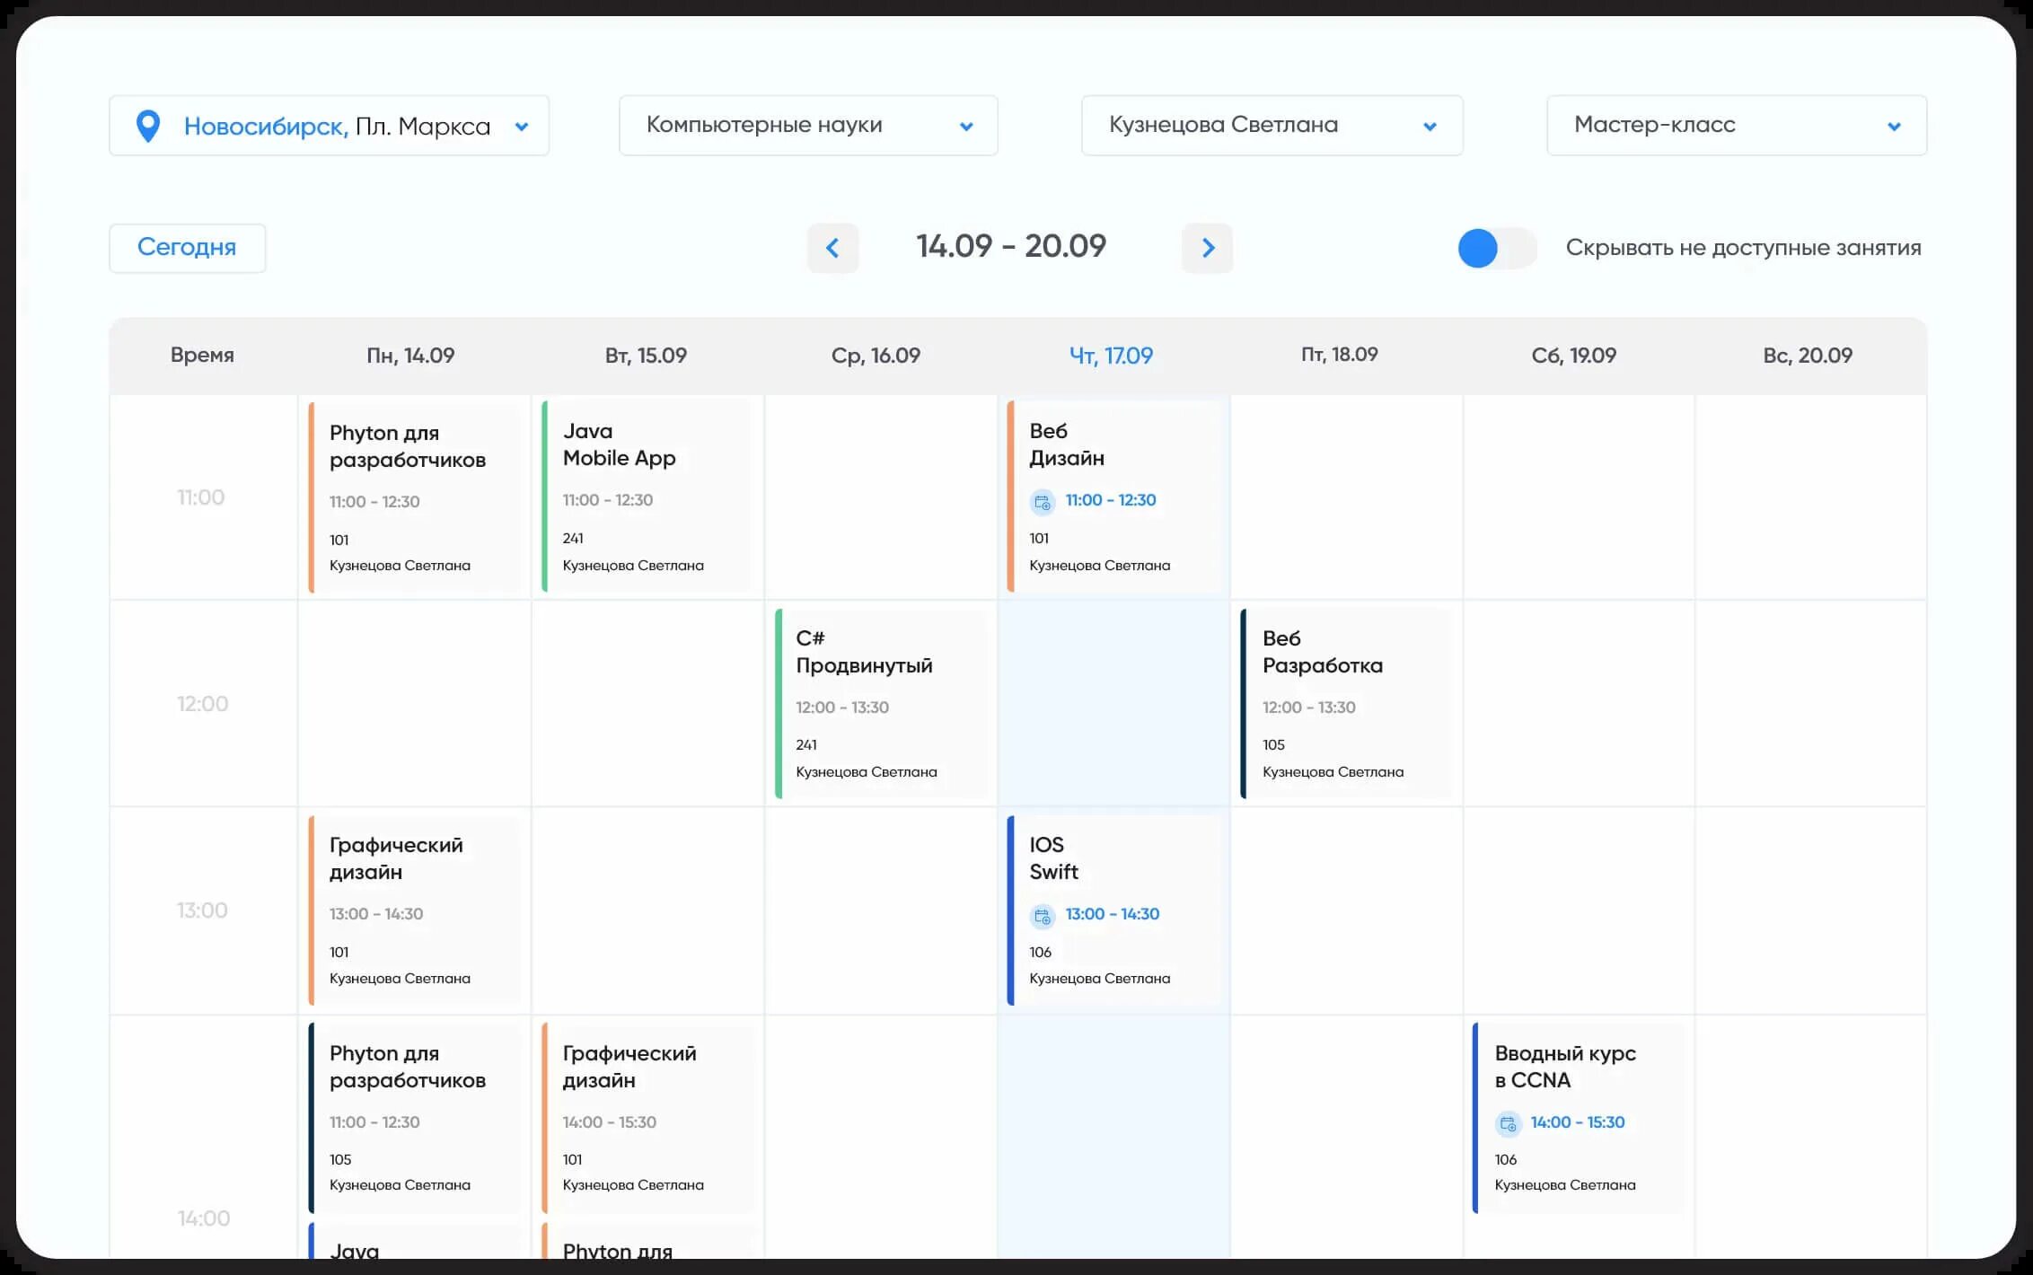Viewport: 2033px width, 1275px height.
Task: Go to the previous week with the left arrow
Action: point(833,248)
